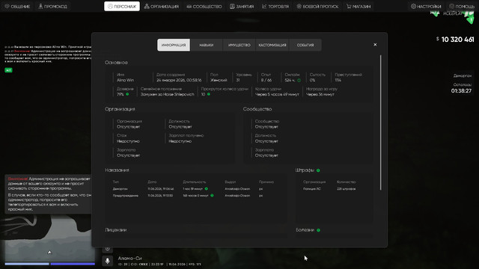Screen dimensions: 479x269
Task: Click the Уровень level value
Action: [x=238, y=80]
